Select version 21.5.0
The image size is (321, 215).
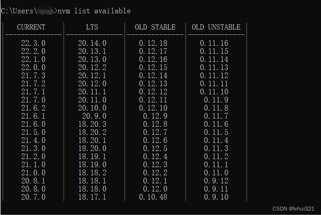click(x=33, y=132)
